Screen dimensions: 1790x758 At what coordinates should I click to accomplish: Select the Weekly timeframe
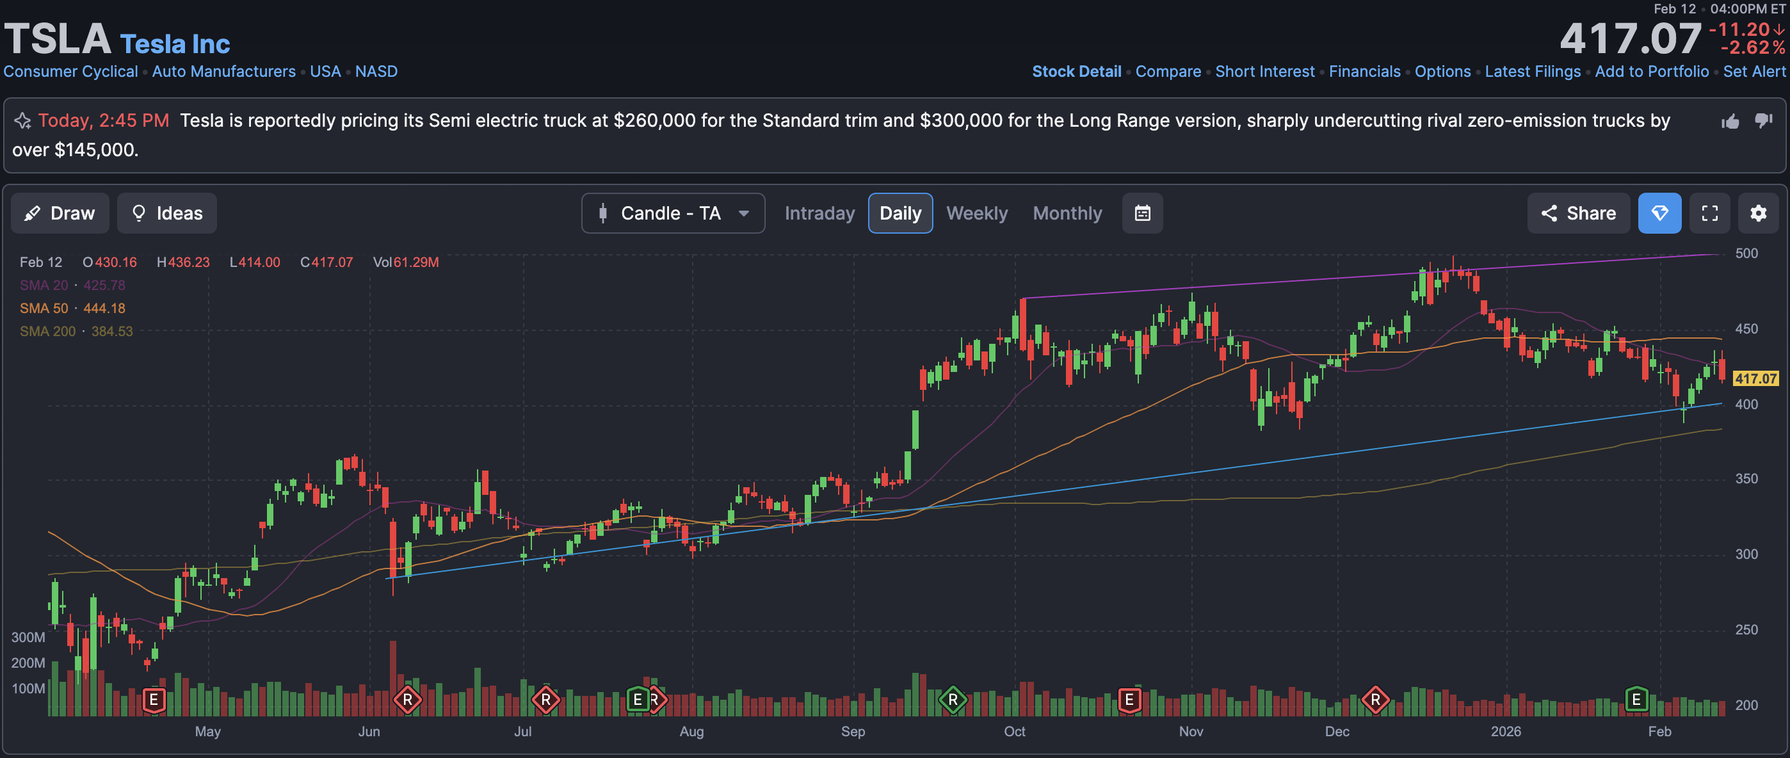(976, 213)
